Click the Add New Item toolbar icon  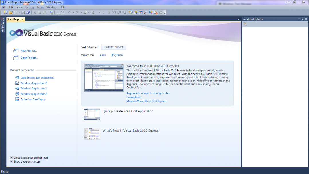pyautogui.click(x=16, y=12)
